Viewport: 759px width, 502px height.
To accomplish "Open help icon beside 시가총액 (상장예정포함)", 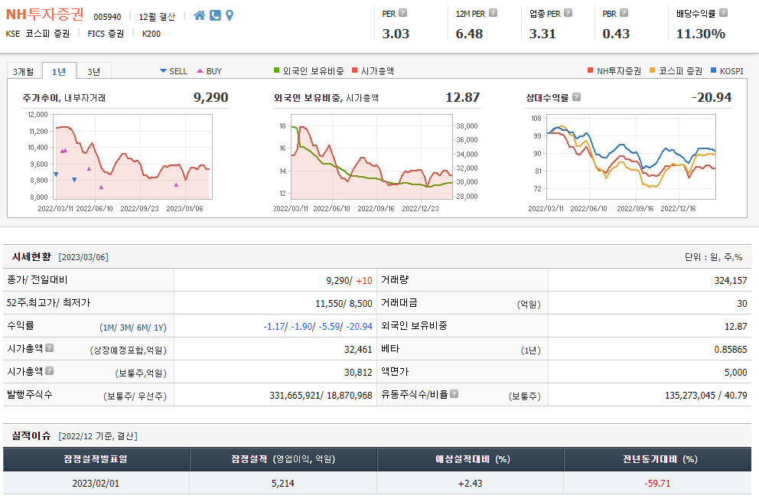I will pos(50,347).
